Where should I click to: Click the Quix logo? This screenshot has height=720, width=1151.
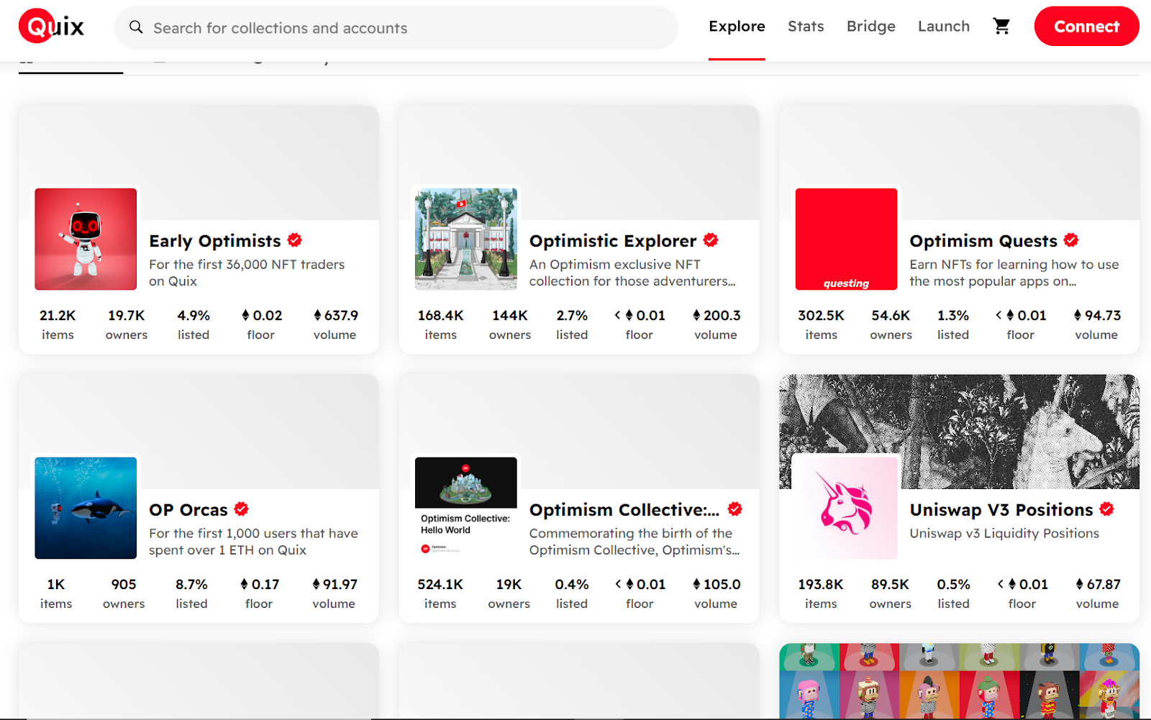click(x=52, y=27)
